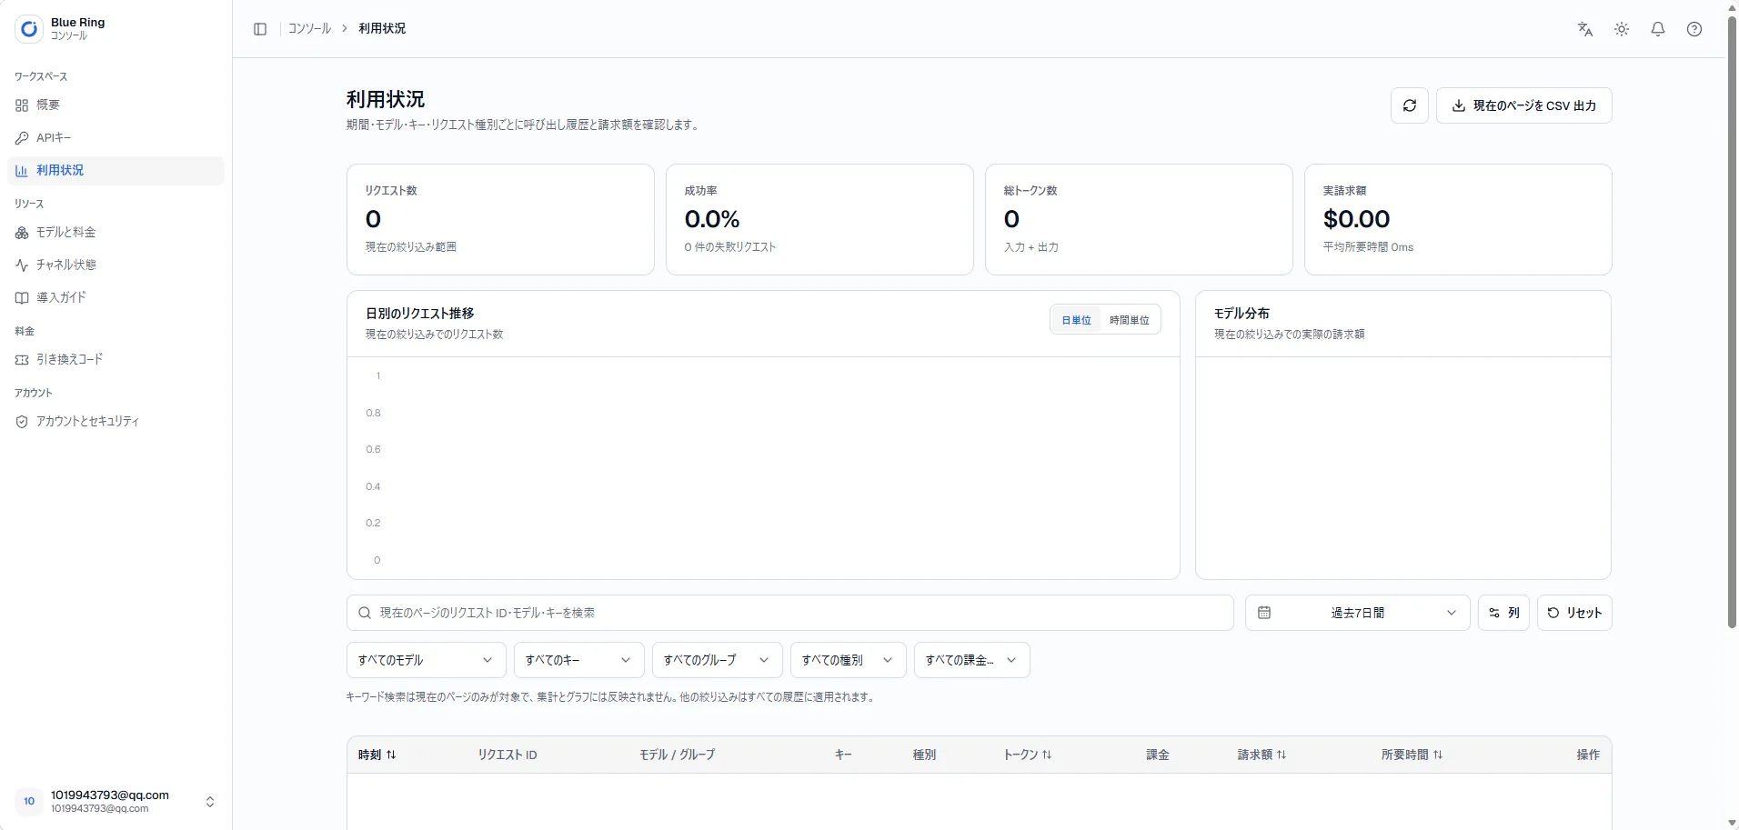The height and width of the screenshot is (830, 1739).
Task: Sort by 請求額 column arrows
Action: pyautogui.click(x=1282, y=755)
